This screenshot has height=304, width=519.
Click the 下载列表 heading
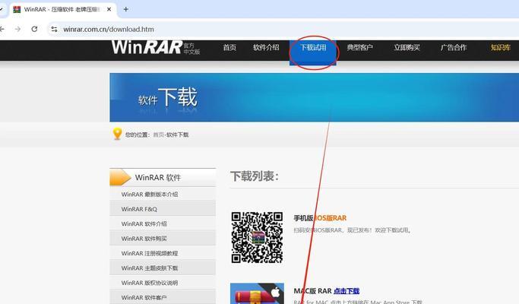coord(255,176)
